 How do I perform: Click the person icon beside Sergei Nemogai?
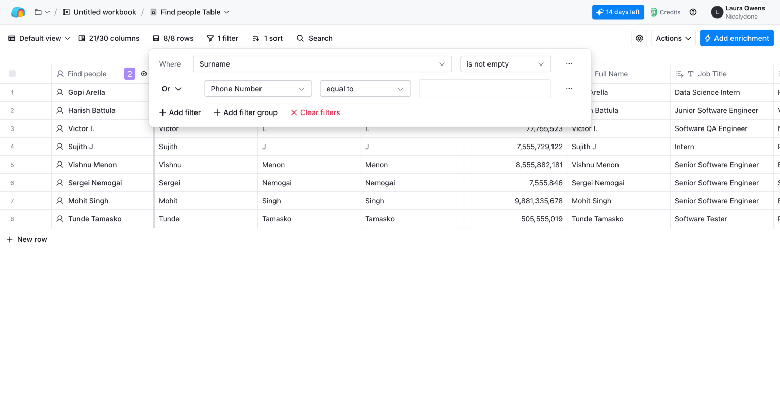(x=60, y=183)
